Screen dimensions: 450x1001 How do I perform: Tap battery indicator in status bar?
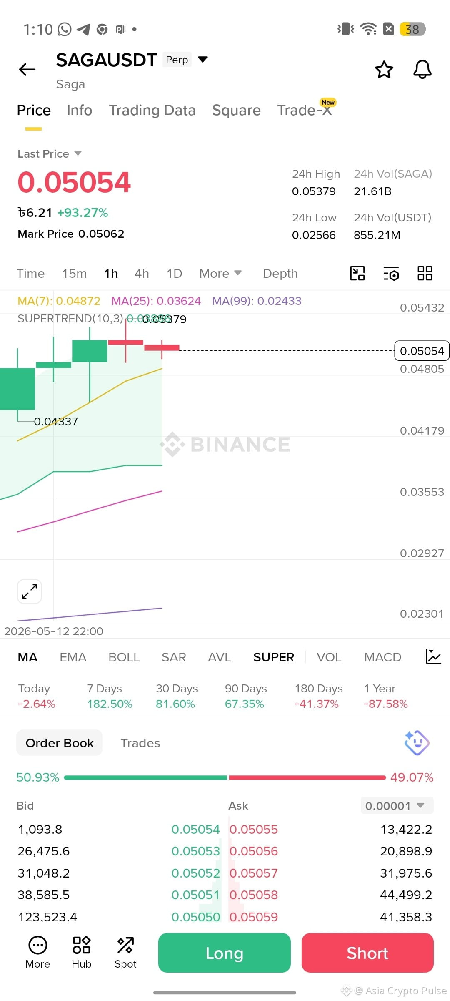(x=412, y=29)
